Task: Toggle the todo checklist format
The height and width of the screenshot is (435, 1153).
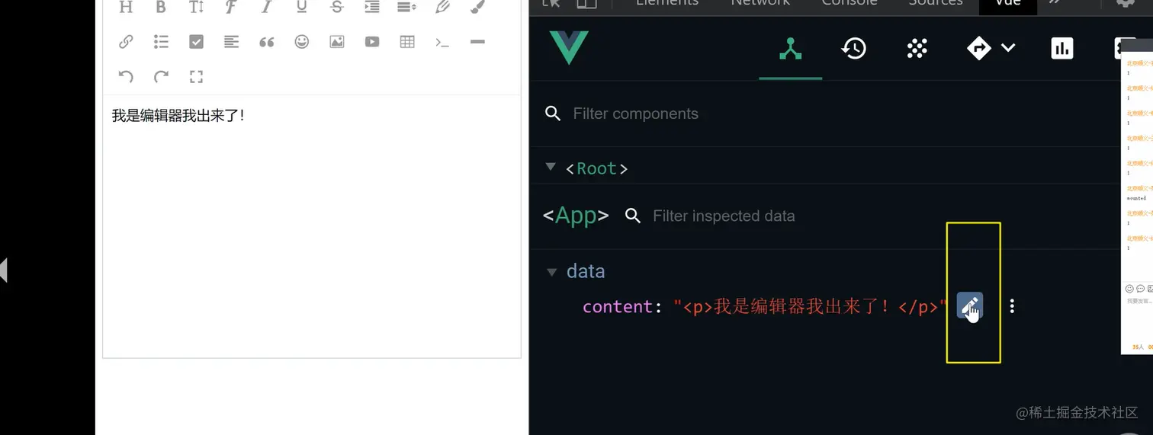Action: pos(196,42)
